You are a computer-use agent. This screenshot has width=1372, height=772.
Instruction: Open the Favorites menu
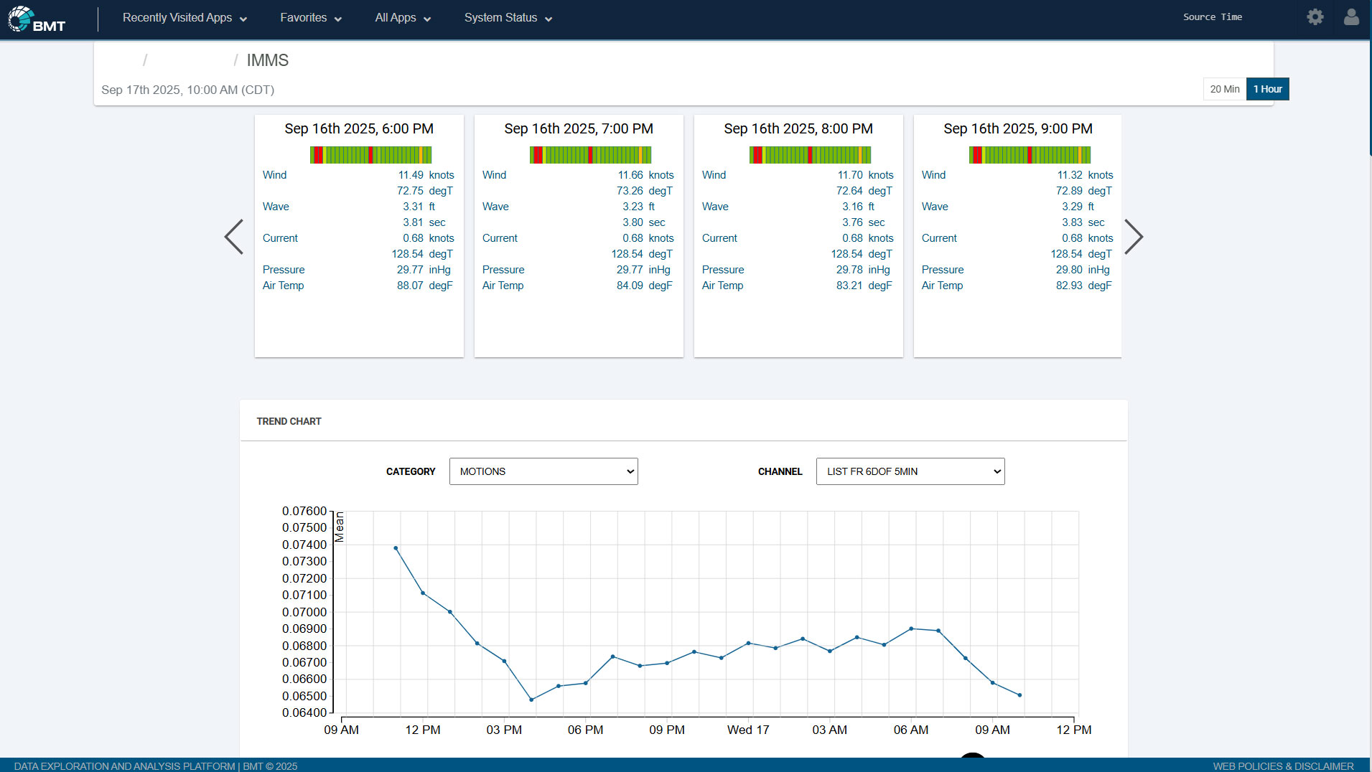point(310,18)
